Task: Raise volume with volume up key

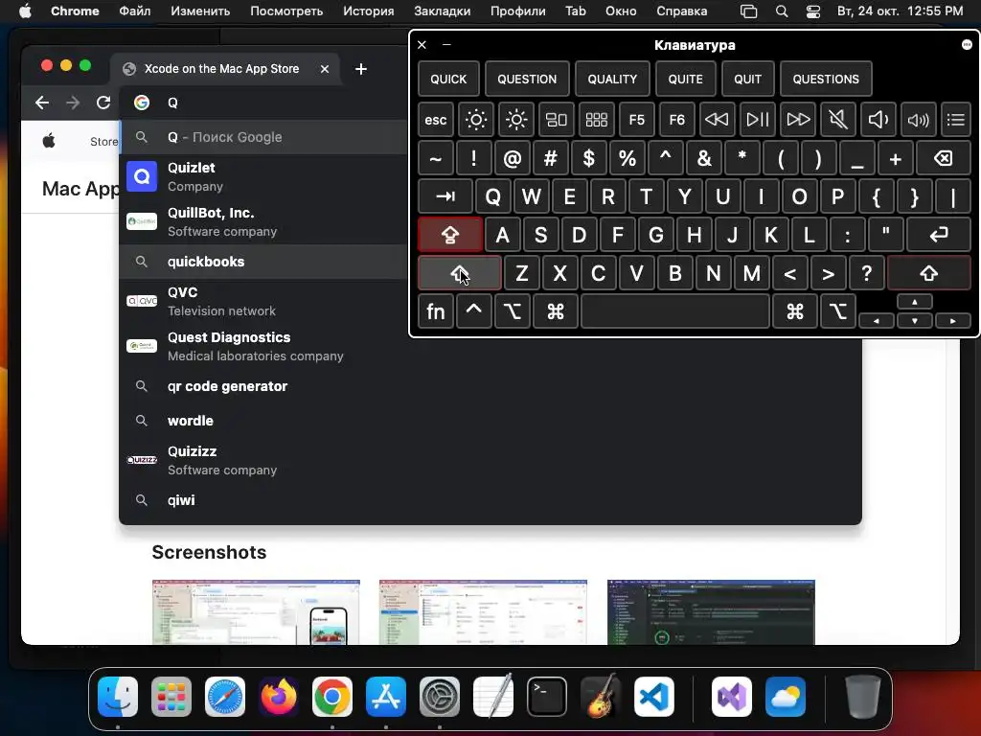Action: [918, 120]
